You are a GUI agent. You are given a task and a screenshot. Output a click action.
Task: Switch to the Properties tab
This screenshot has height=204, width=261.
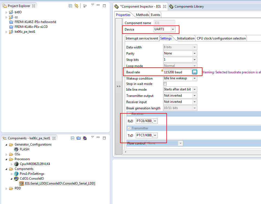click(x=123, y=15)
